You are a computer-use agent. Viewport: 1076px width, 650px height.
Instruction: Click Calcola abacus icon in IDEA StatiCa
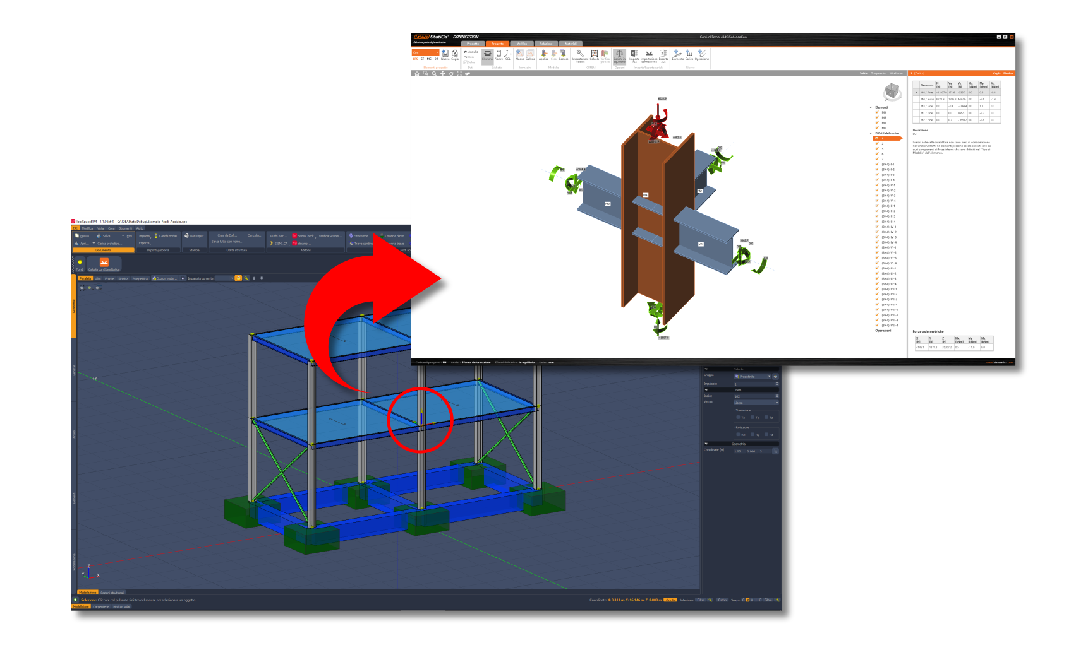click(x=595, y=54)
